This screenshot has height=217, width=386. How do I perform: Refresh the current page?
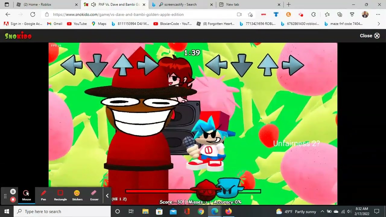point(33,14)
